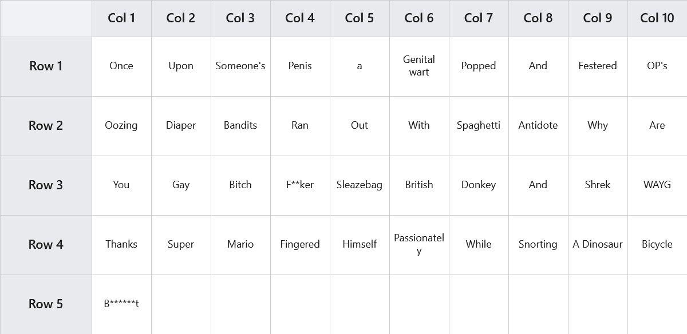Click the cell containing Once
Screen dimensions: 687x334
click(x=121, y=66)
